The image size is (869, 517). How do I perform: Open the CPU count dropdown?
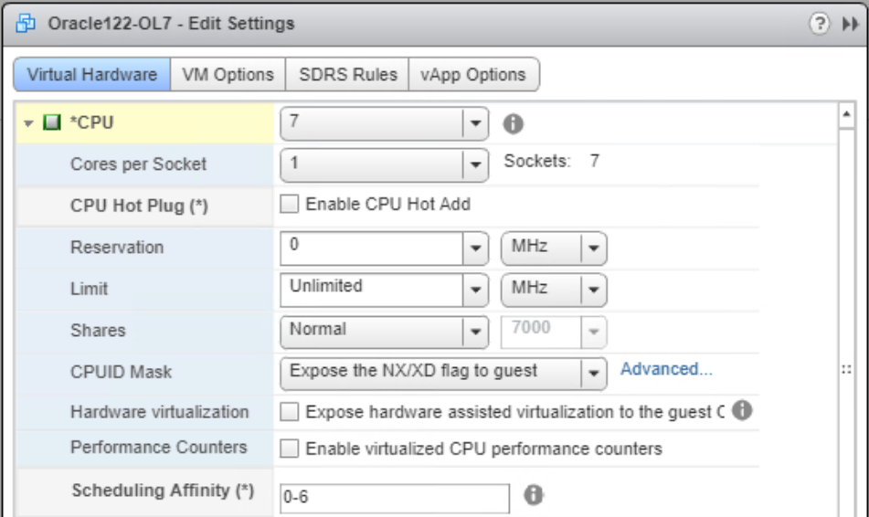coord(475,121)
